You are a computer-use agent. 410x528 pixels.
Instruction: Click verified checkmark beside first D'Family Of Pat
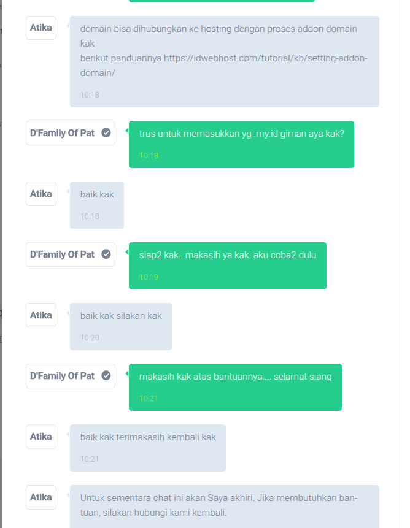pos(106,133)
